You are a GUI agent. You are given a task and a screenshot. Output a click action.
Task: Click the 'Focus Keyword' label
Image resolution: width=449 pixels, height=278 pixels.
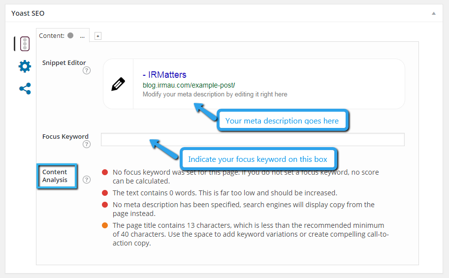click(65, 137)
